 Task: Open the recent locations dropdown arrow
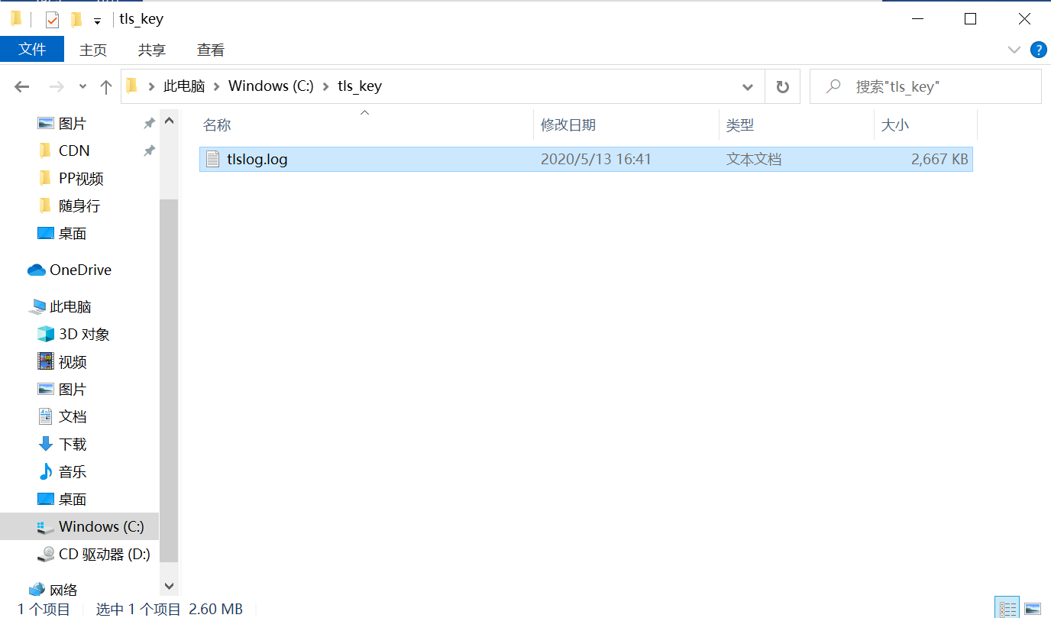(82, 87)
